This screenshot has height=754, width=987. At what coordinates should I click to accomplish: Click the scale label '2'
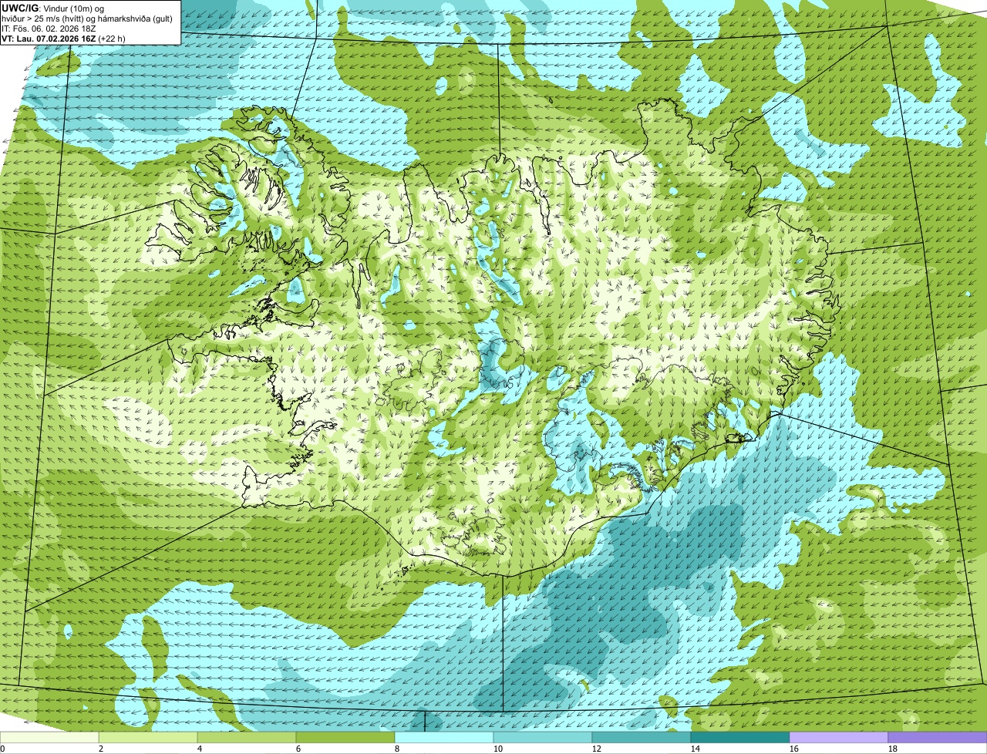(x=101, y=749)
